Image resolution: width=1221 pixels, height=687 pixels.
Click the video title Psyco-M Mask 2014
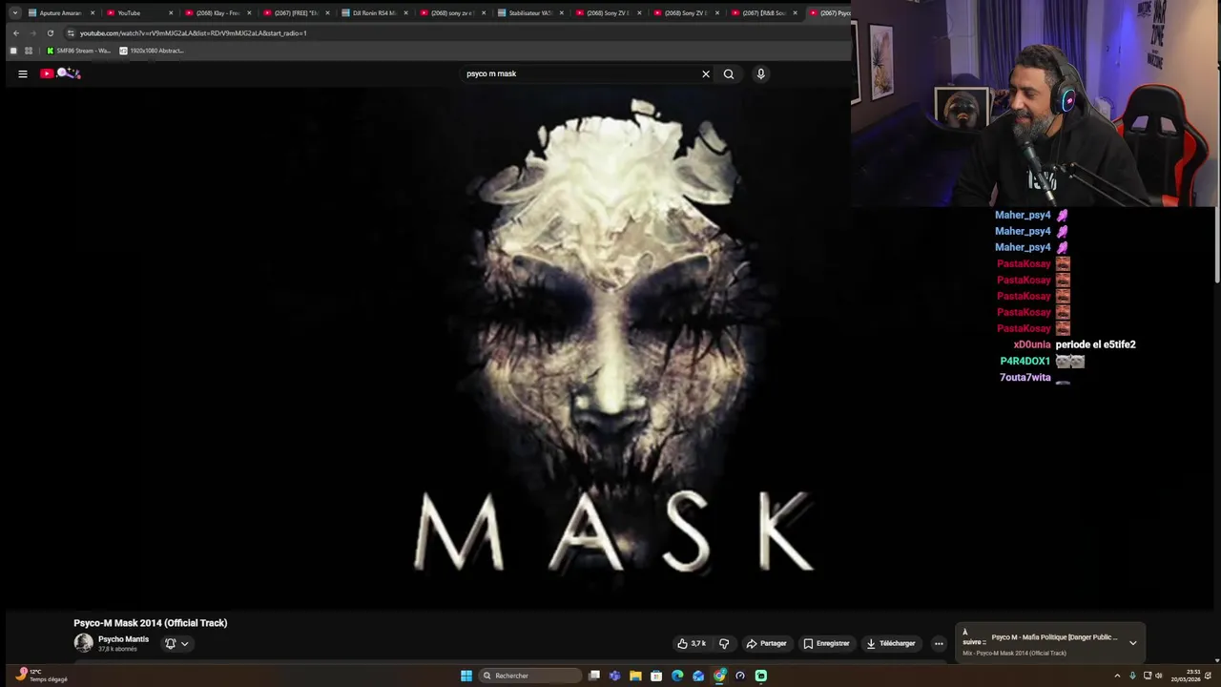151,623
